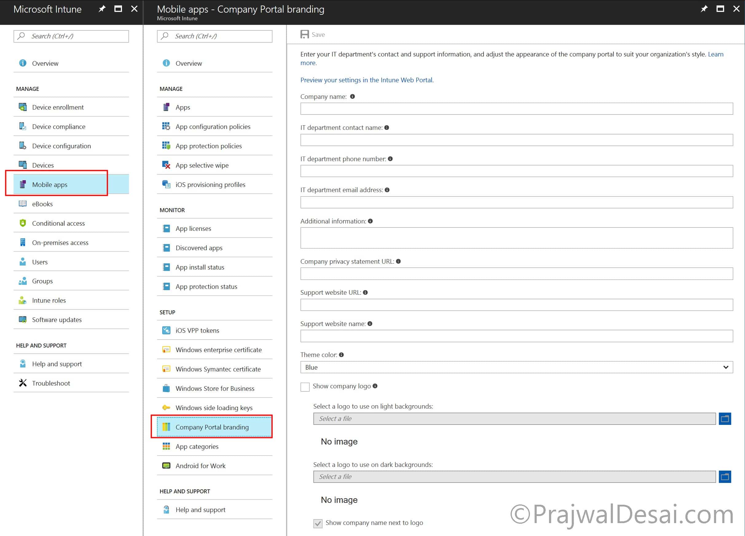Browse for dark background logo file

click(x=725, y=476)
